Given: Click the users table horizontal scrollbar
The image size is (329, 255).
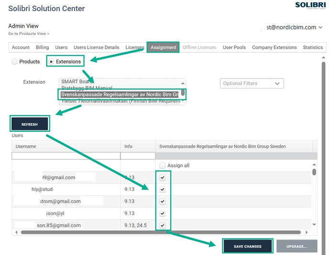Looking at the screenshot, I should point(161,232).
